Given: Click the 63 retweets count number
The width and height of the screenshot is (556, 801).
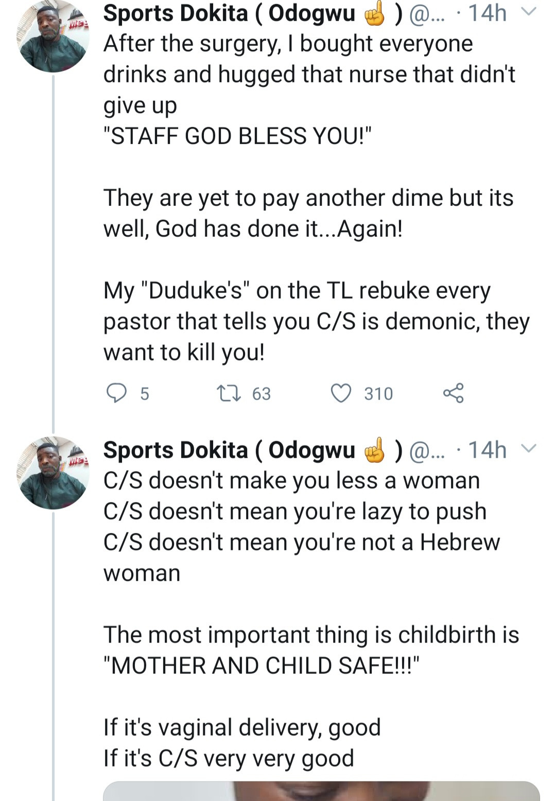Looking at the screenshot, I should [262, 394].
